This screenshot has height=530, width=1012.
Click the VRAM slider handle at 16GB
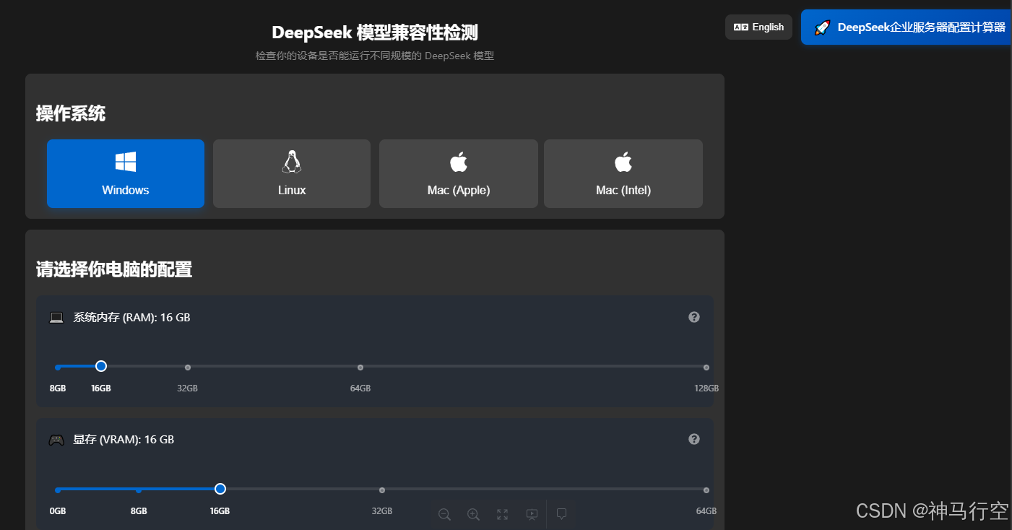tap(220, 489)
